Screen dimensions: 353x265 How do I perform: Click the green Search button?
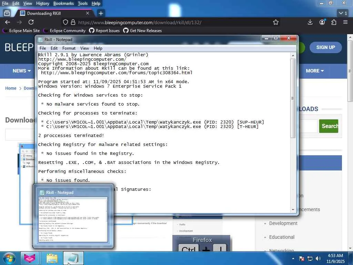pos(329,126)
